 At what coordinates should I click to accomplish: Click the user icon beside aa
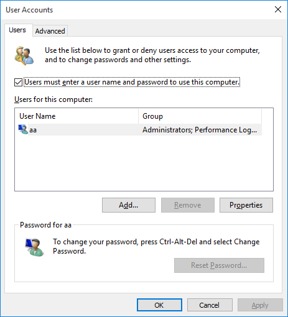23,129
